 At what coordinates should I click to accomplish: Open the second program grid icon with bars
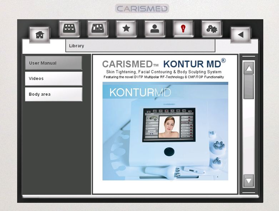pyautogui.click(x=98, y=28)
